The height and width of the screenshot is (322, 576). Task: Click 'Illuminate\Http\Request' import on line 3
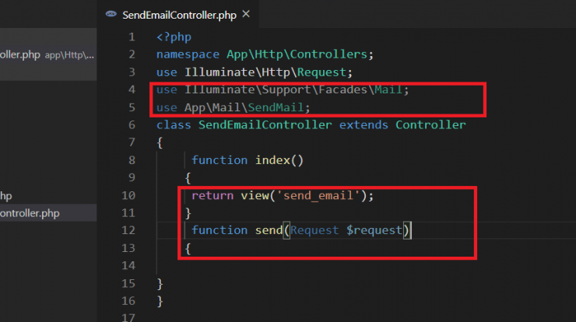265,72
